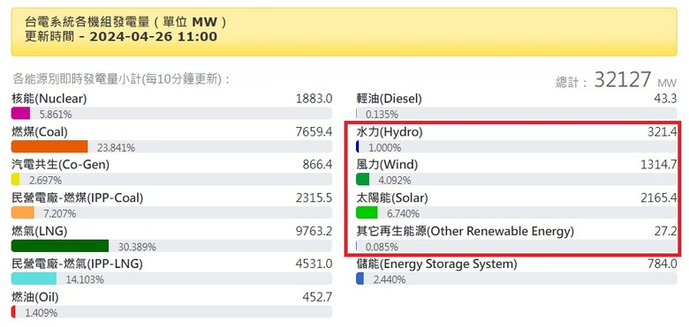The image size is (689, 327).
Task: Click the 核能(Nuclear) label
Action: pos(49,99)
